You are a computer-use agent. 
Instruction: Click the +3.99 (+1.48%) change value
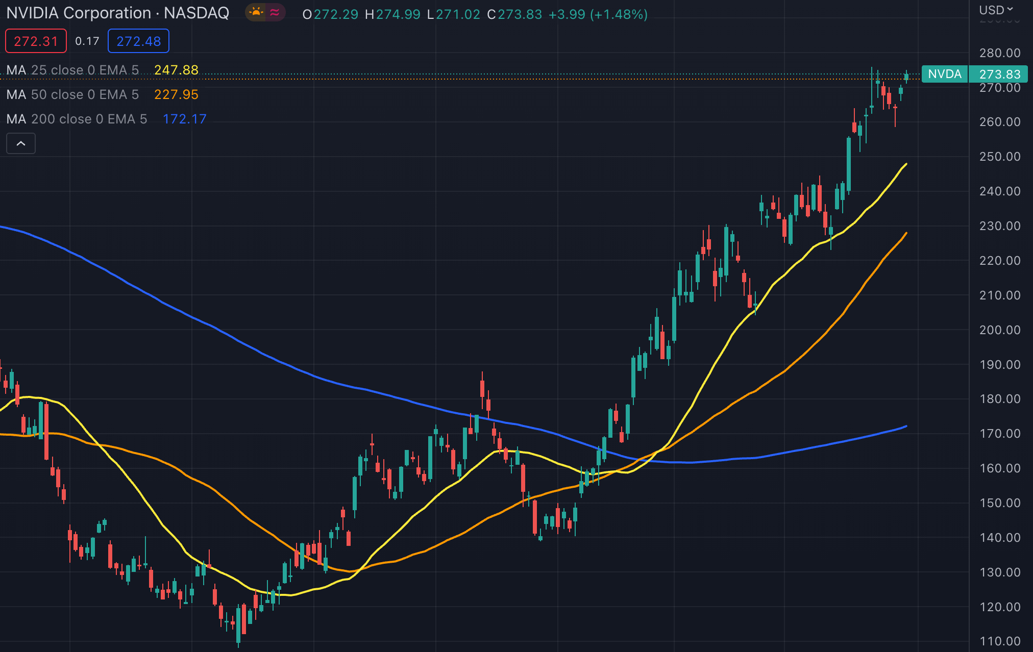click(x=598, y=14)
